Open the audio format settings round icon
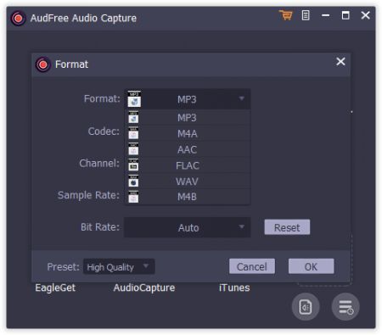382x335 pixels. (x=306, y=307)
